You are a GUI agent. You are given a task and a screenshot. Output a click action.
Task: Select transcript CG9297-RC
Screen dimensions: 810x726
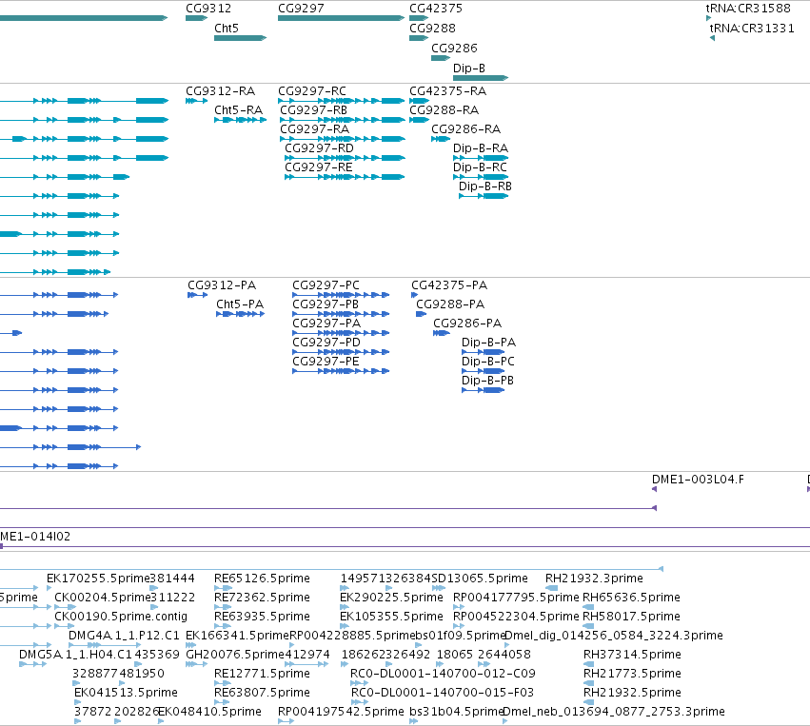coord(312,91)
